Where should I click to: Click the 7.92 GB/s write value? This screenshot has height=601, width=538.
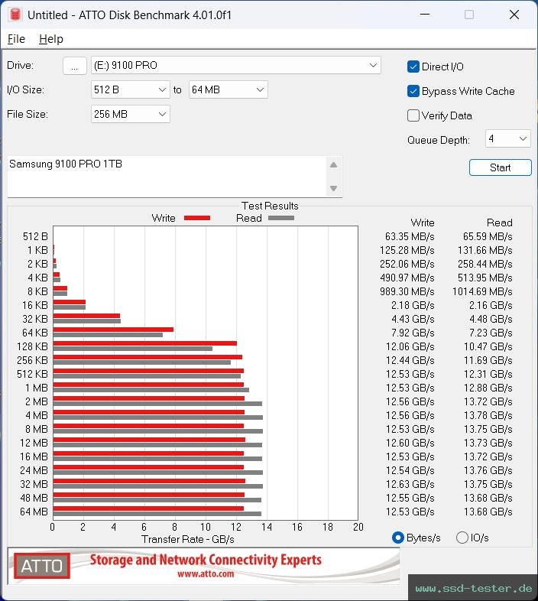pos(413,333)
